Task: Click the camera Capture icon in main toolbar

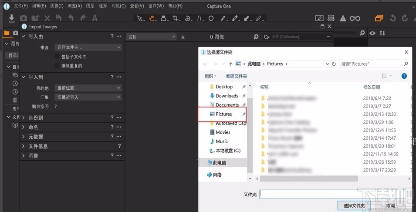Action: coord(24,18)
